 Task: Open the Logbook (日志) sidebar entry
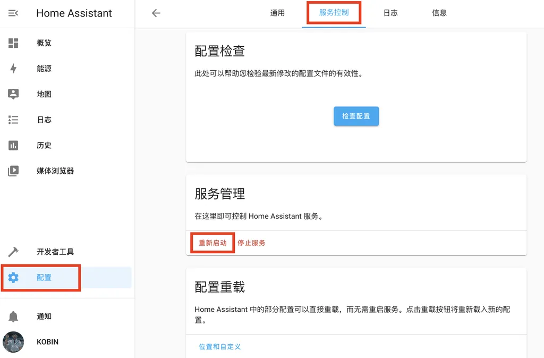point(44,120)
